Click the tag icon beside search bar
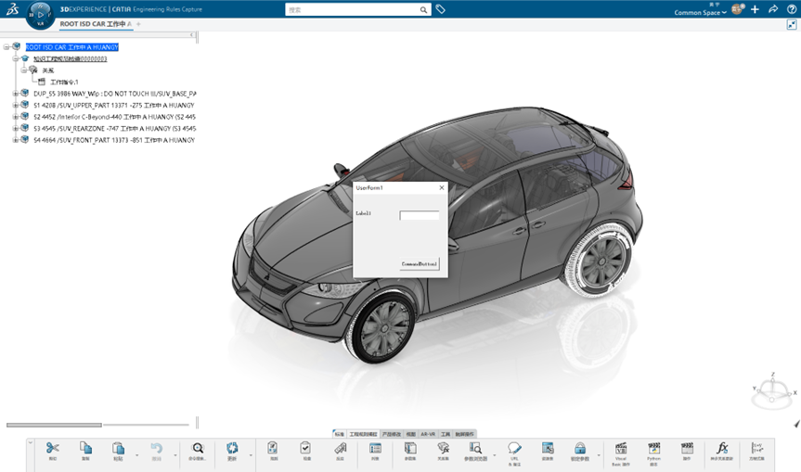Image resolution: width=801 pixels, height=472 pixels. [x=440, y=9]
